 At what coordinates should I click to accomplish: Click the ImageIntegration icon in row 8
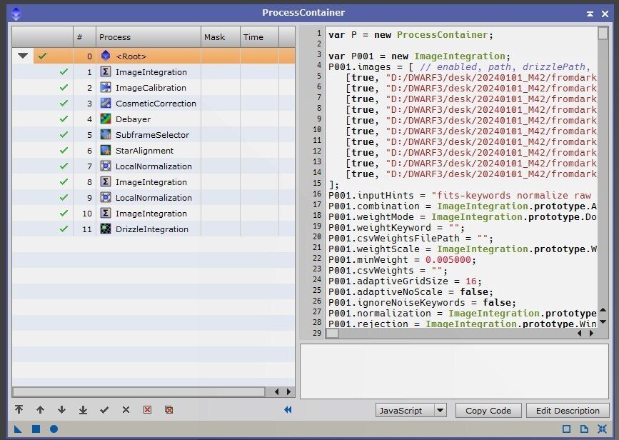pyautogui.click(x=106, y=181)
